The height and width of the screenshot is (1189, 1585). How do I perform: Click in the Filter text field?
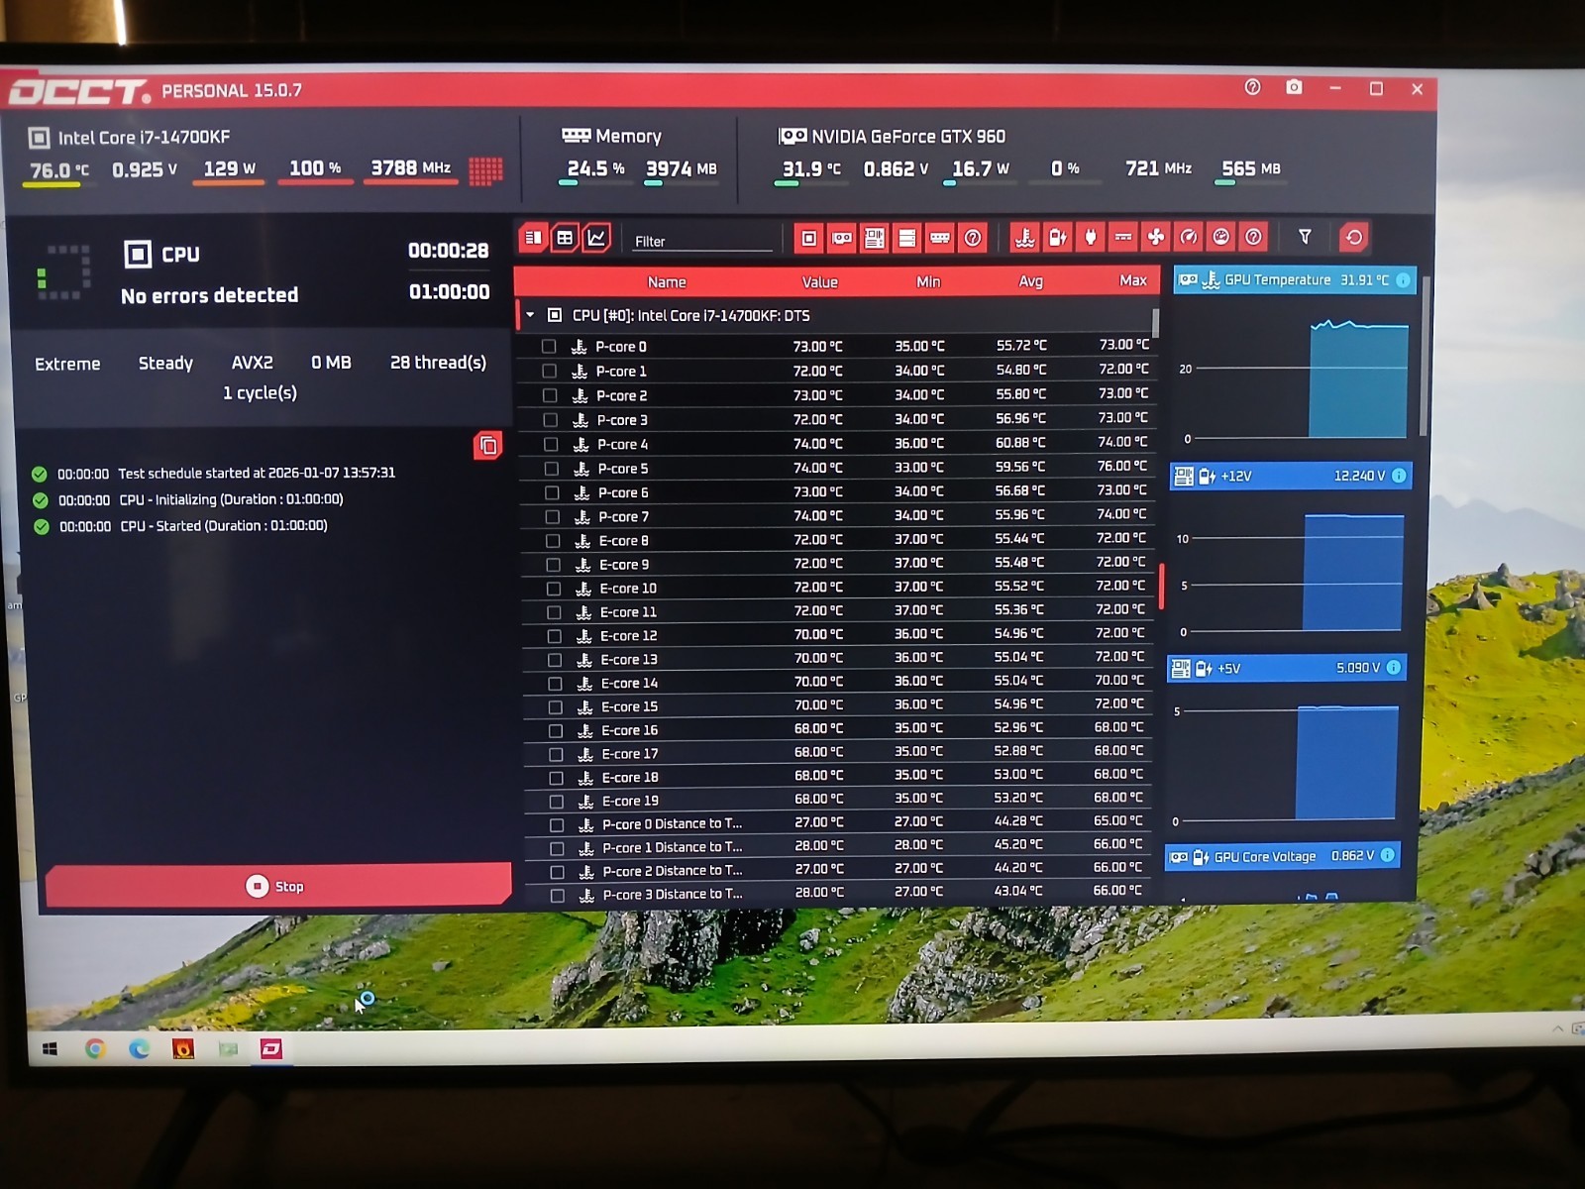[702, 241]
